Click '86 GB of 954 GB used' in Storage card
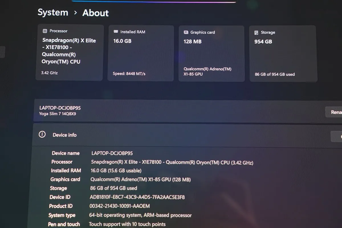Image resolution: width=342 pixels, height=228 pixels. point(275,74)
